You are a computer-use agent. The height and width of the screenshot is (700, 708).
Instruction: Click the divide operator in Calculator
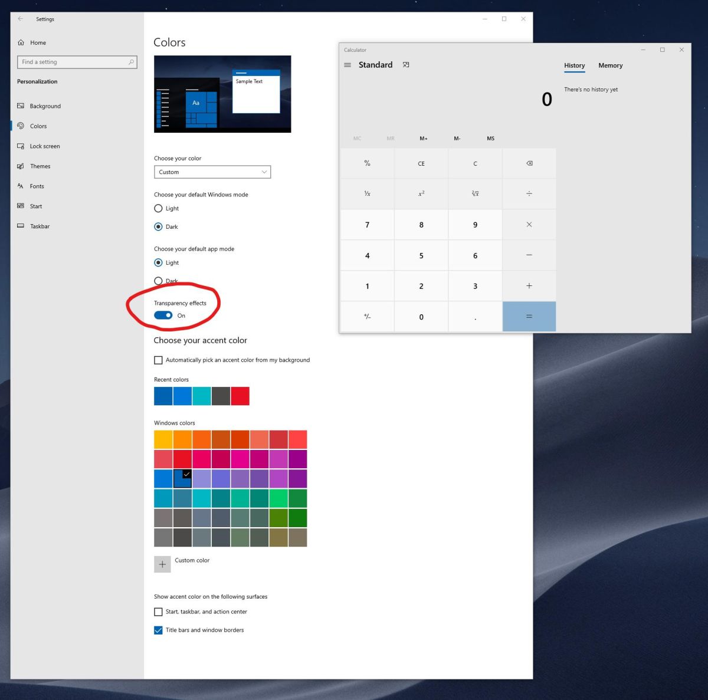click(529, 194)
